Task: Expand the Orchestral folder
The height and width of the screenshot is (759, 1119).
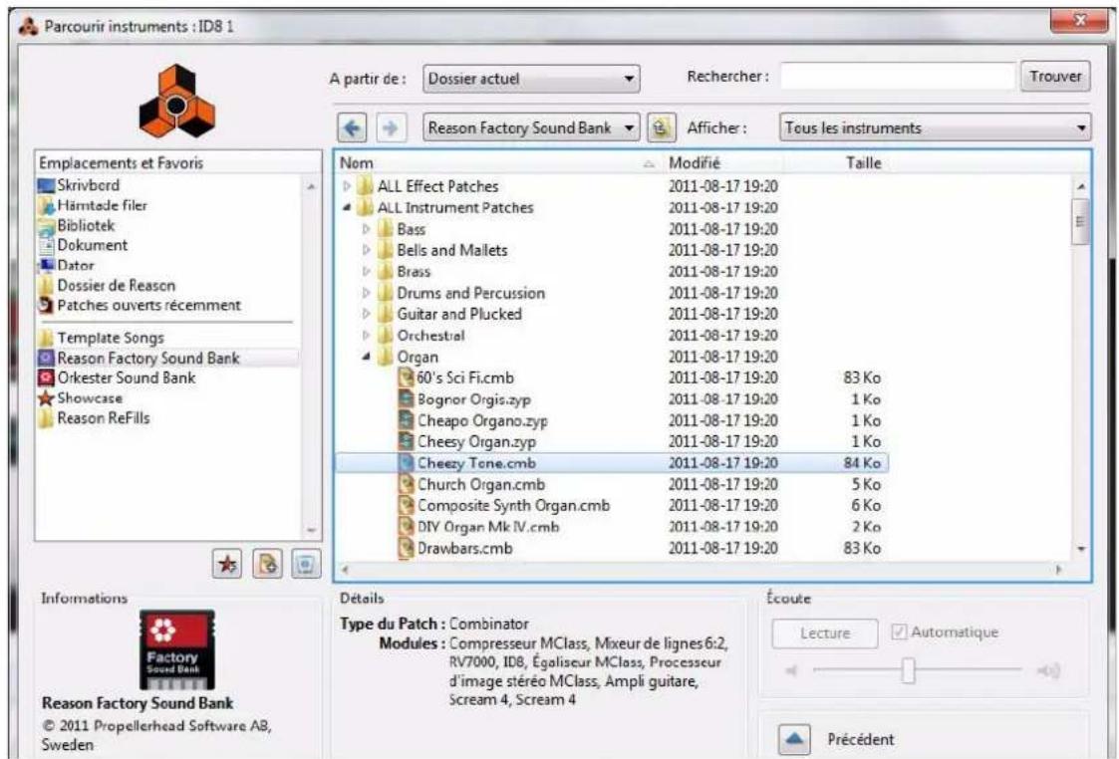Action: point(366,336)
